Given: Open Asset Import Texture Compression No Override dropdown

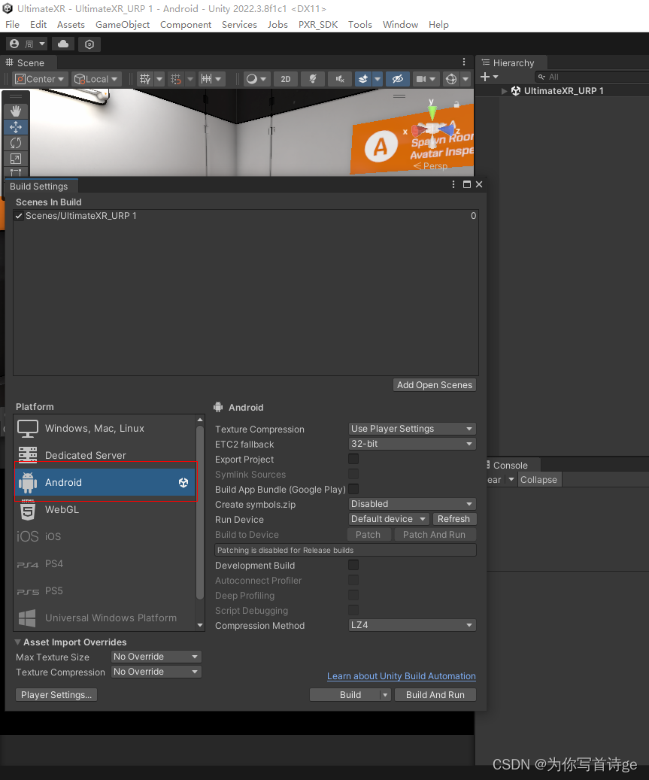Looking at the screenshot, I should point(156,672).
